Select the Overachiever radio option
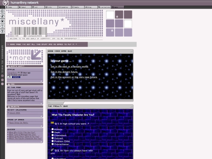 click(x=53, y=144)
